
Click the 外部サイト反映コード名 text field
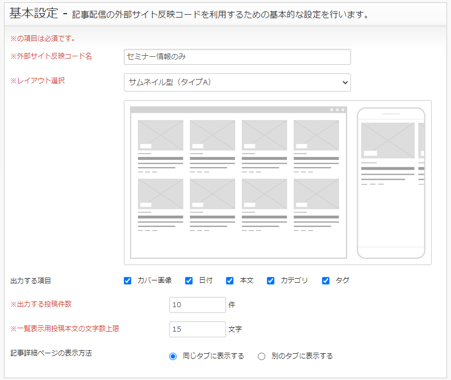click(x=237, y=57)
